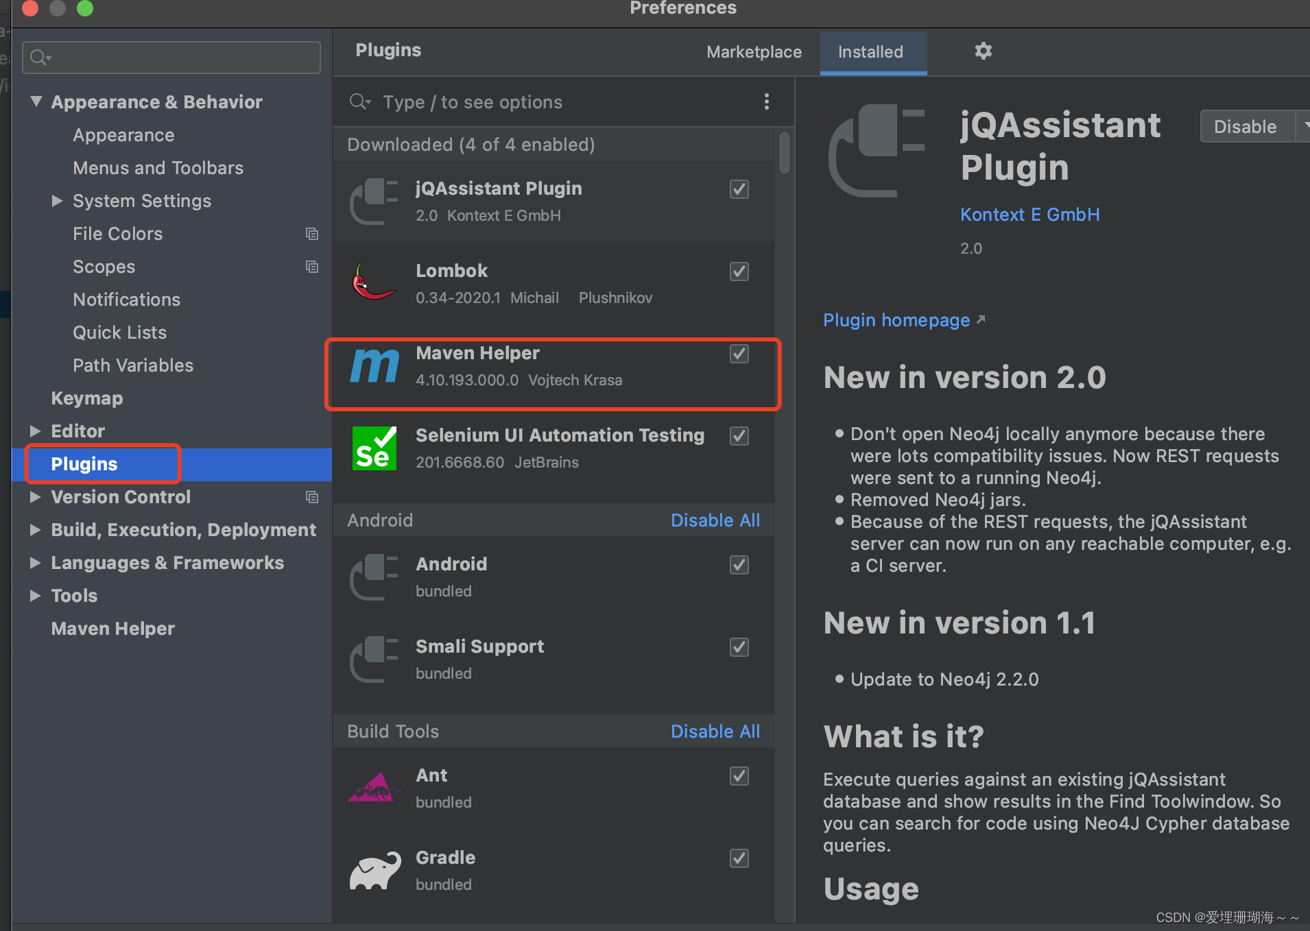
Task: Click the plugin list vertical scrollbar
Action: (x=785, y=153)
